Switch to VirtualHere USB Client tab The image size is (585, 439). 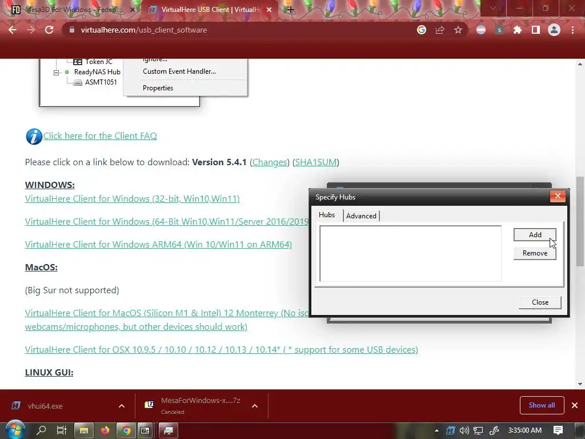(209, 10)
